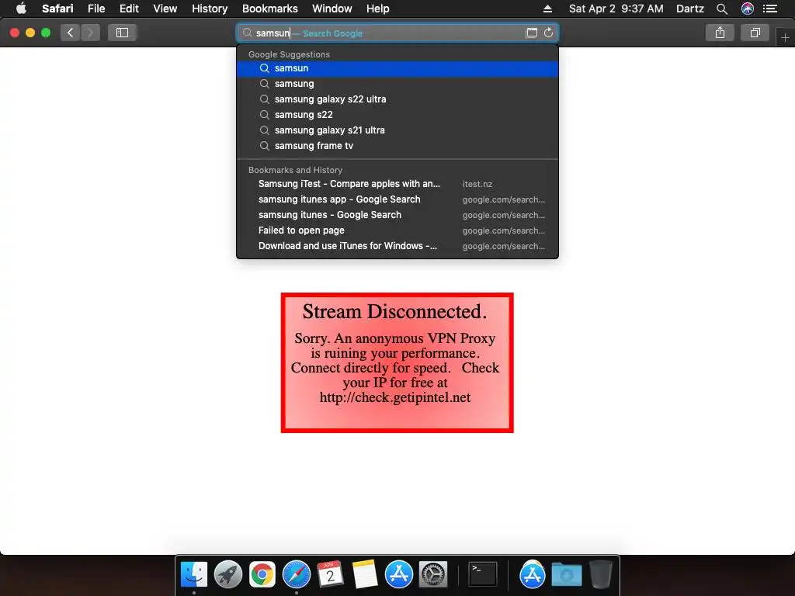Viewport: 795px width, 596px height.
Task: Open 'Samsung iTest - Compare apples' history entry
Action: click(397, 184)
